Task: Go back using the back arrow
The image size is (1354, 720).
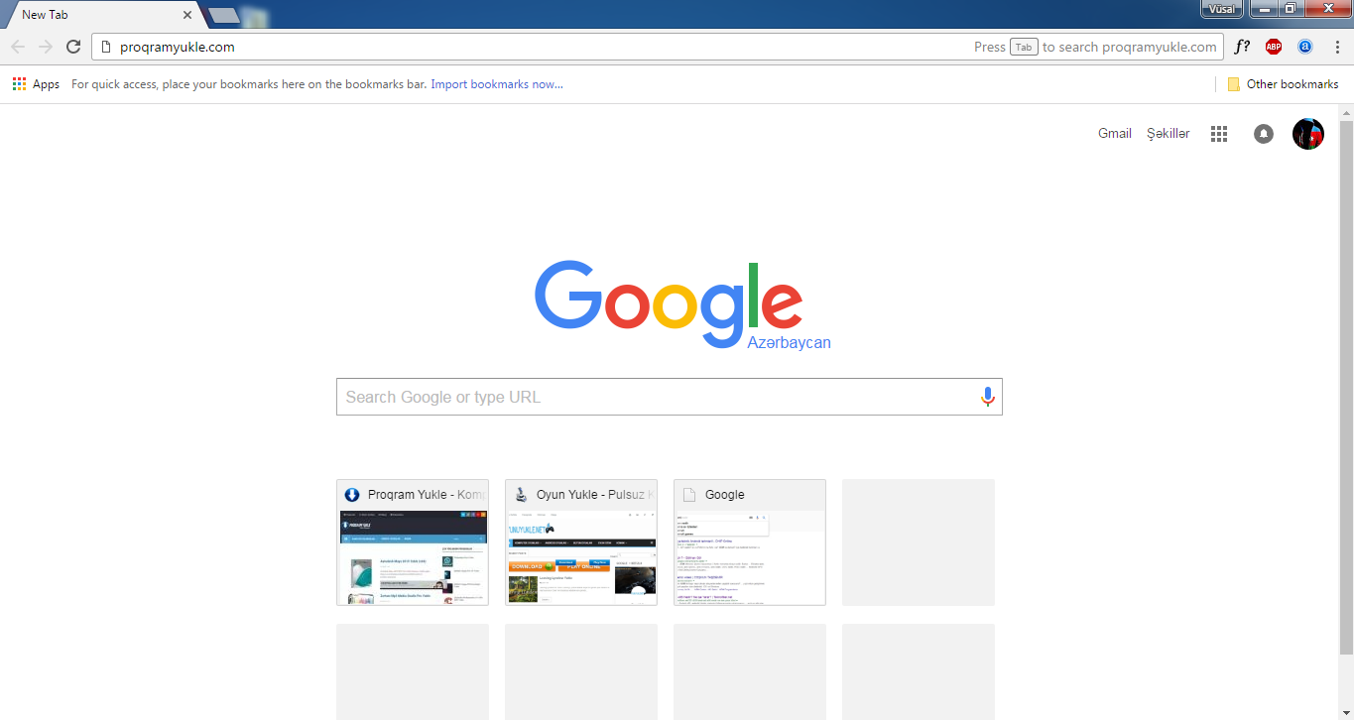Action: (18, 46)
